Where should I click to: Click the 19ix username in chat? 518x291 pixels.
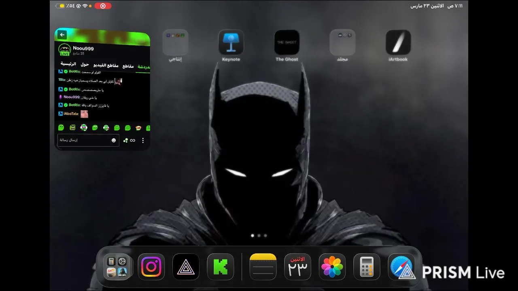tap(62, 80)
